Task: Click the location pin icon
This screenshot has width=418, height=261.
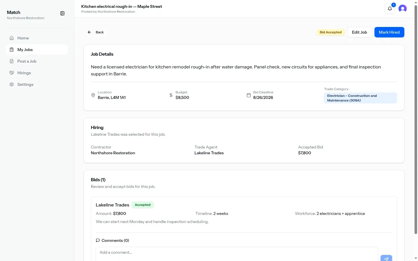Action: [x=93, y=95]
